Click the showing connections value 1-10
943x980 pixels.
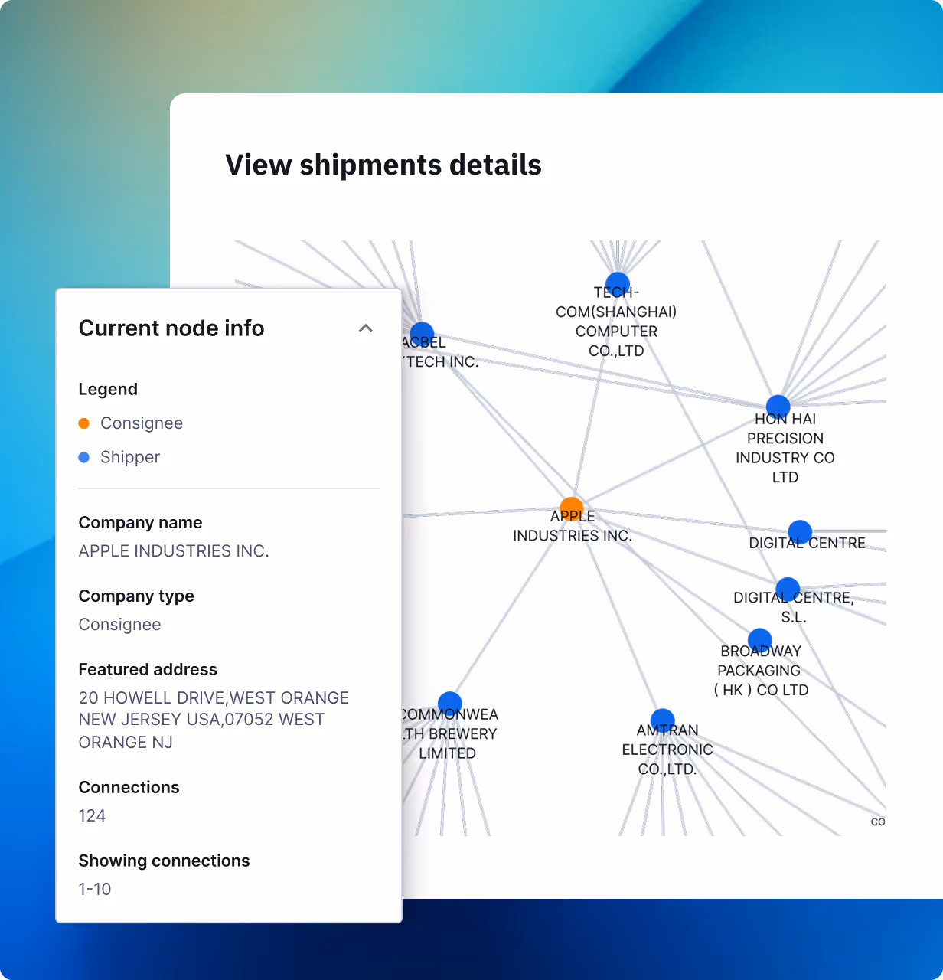(95, 890)
